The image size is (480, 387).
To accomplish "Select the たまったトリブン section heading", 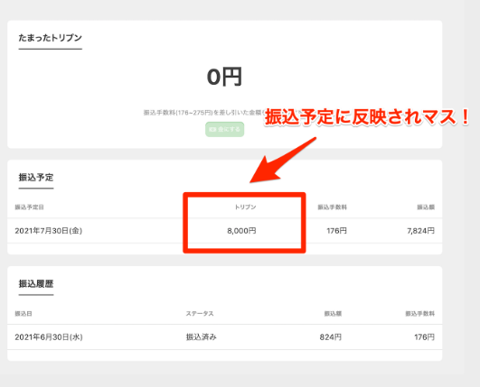I will click(x=51, y=38).
